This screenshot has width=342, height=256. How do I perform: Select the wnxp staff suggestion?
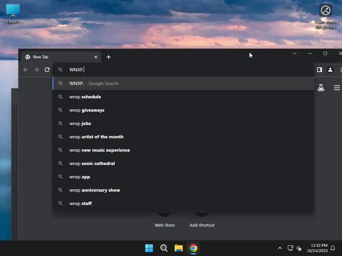[183, 203]
